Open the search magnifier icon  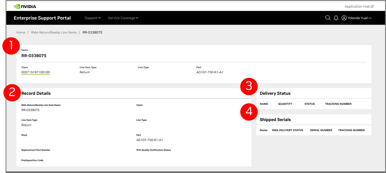coord(328,18)
